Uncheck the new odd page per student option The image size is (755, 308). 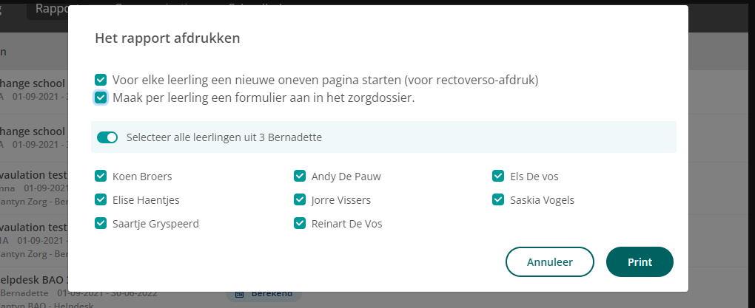pos(101,80)
